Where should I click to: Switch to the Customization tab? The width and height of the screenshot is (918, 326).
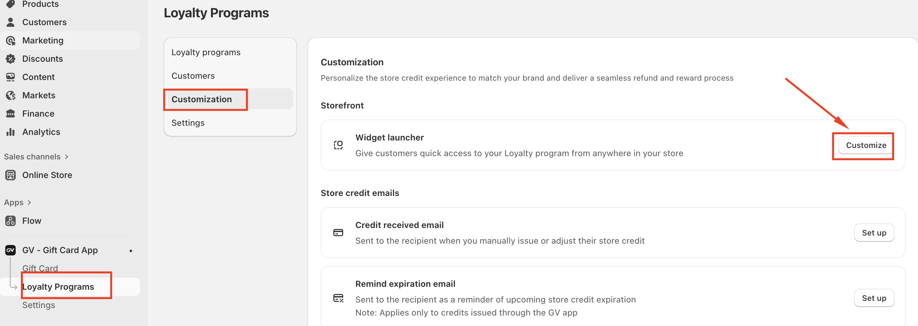click(201, 99)
